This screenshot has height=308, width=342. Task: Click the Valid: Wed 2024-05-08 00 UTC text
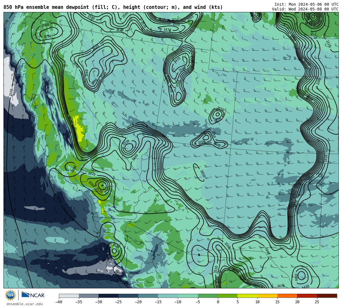tap(305, 9)
